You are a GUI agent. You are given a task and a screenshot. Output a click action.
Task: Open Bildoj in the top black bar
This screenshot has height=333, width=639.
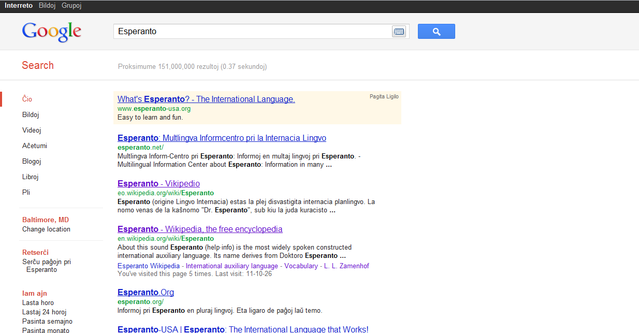coord(47,6)
